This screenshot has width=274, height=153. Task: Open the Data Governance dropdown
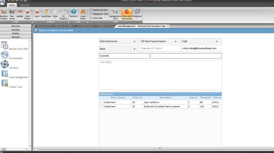tap(119, 41)
